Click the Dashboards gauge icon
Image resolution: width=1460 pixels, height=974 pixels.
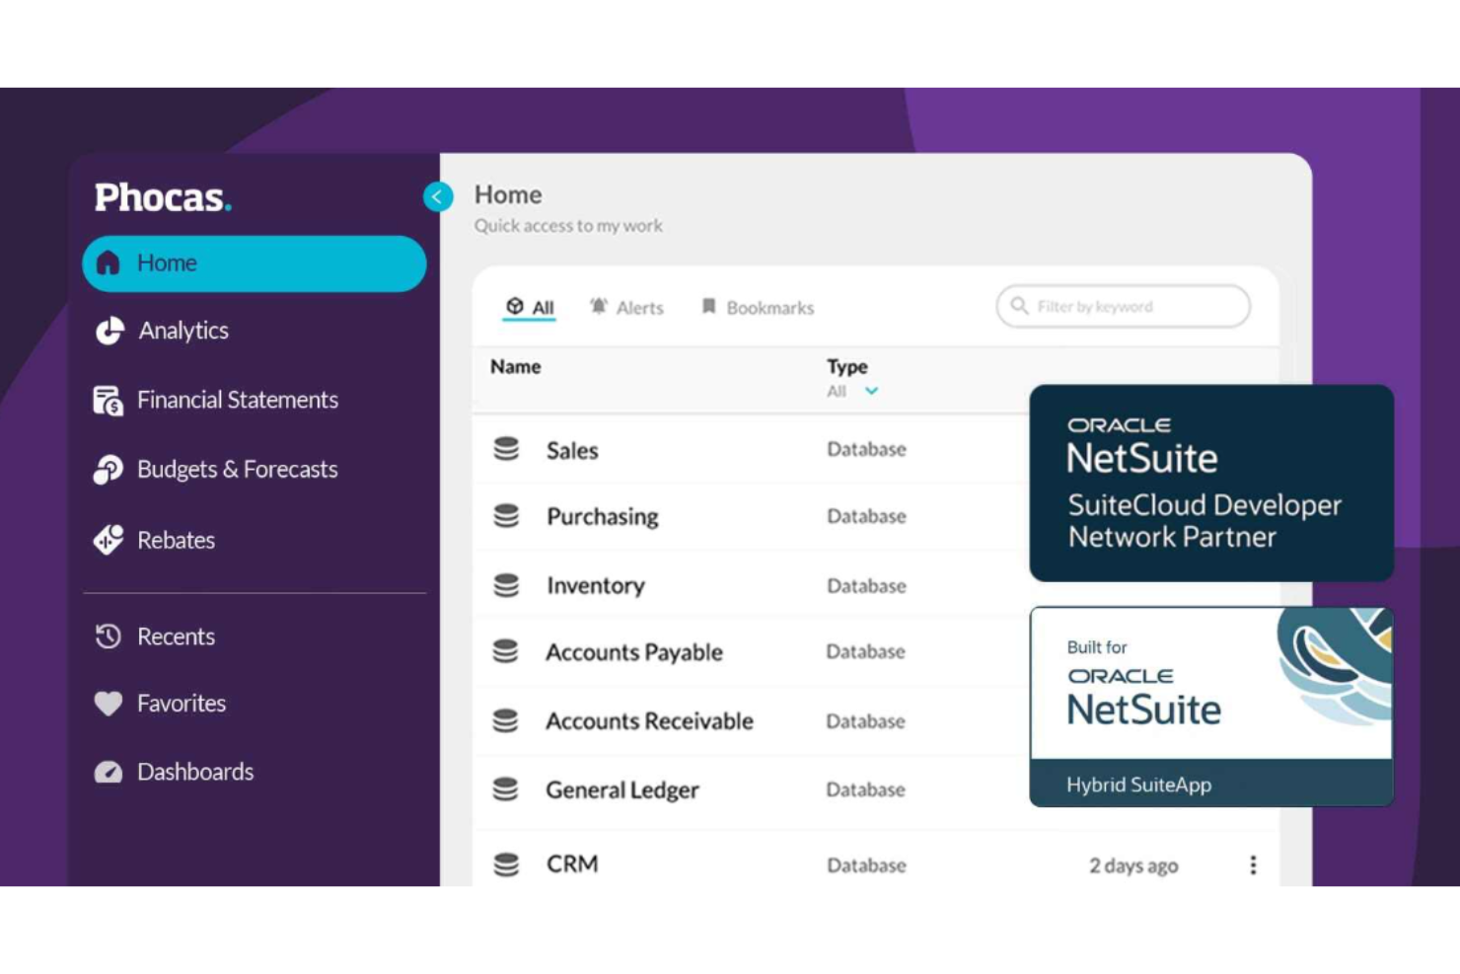[x=109, y=772]
